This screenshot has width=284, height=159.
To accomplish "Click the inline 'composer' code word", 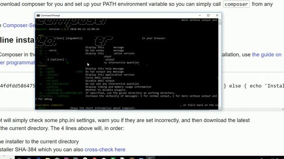I will [236, 4].
